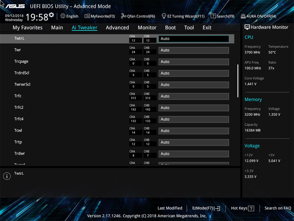
Task: Click the info icon beside TwtrL description
Action: [7, 176]
